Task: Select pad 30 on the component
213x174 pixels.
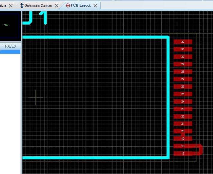Action: (x=183, y=57)
